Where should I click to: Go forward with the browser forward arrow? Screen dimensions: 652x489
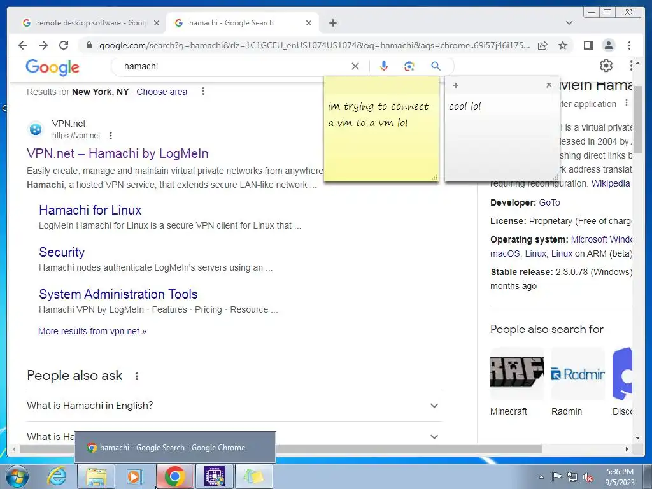point(43,45)
